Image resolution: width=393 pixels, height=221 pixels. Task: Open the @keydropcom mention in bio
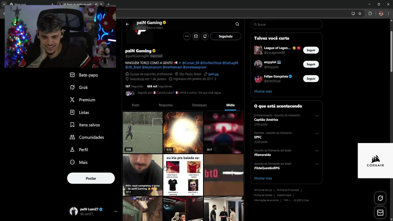pyautogui.click(x=152, y=67)
